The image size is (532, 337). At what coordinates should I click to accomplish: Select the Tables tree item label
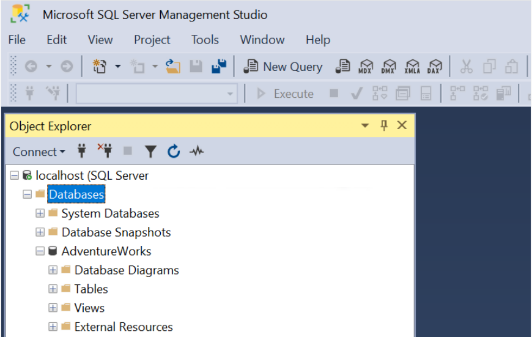(91, 289)
